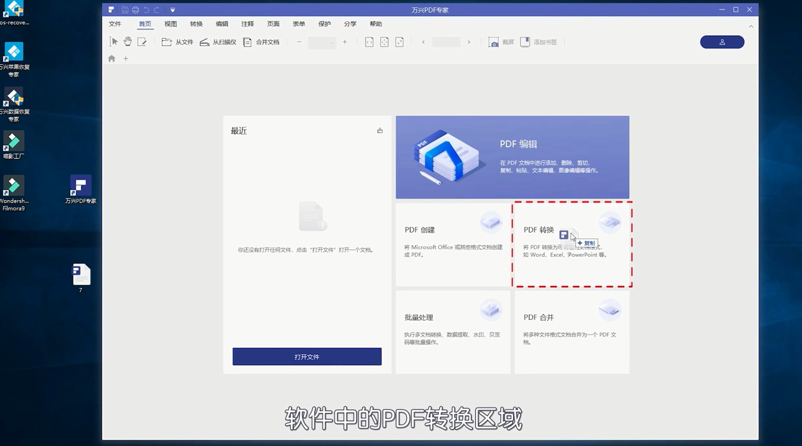Set actual-size page view icon
The height and width of the screenshot is (446, 802).
point(399,42)
